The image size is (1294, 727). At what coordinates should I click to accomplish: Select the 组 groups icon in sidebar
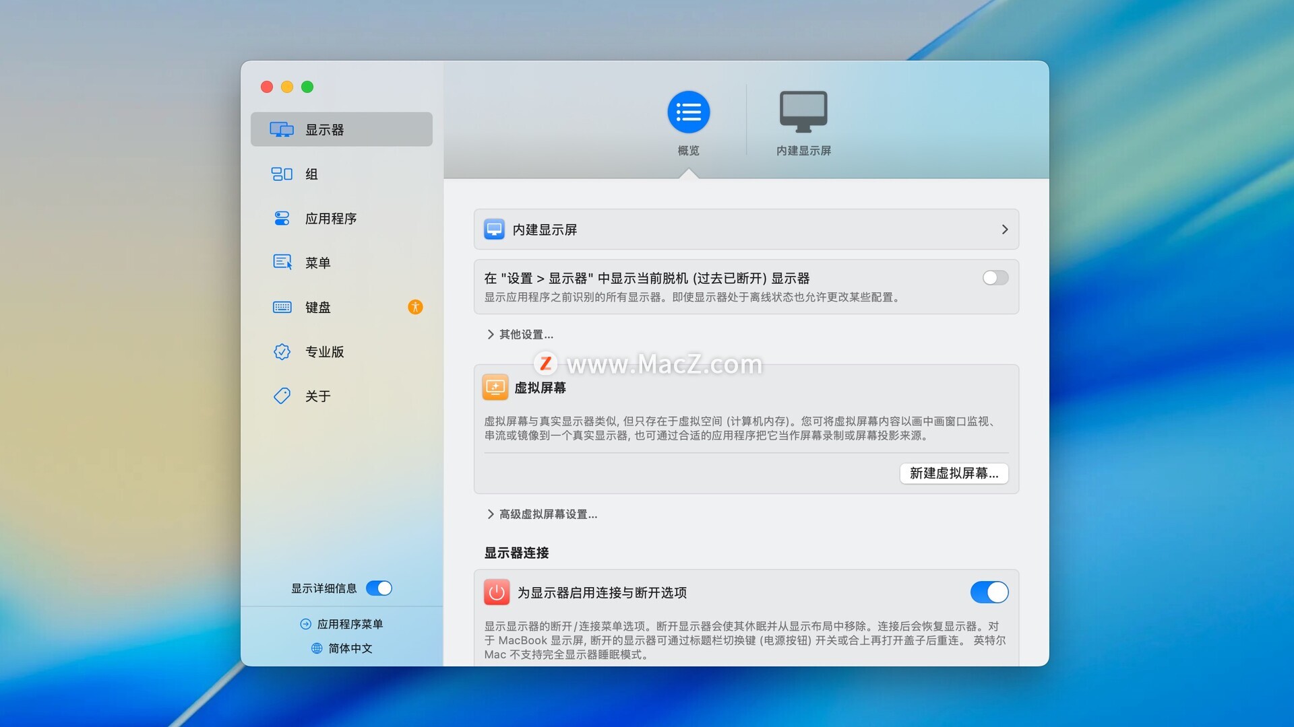(281, 174)
